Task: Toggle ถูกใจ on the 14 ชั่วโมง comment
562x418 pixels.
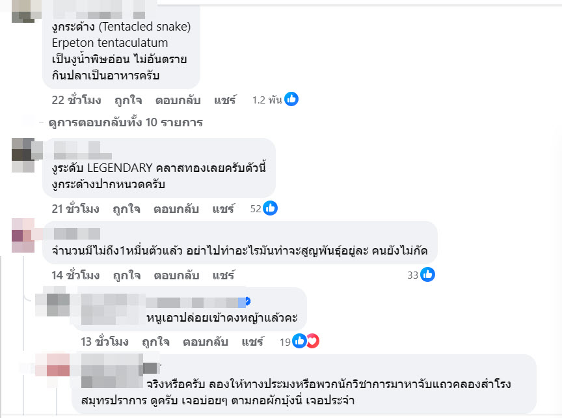Action: point(126,275)
